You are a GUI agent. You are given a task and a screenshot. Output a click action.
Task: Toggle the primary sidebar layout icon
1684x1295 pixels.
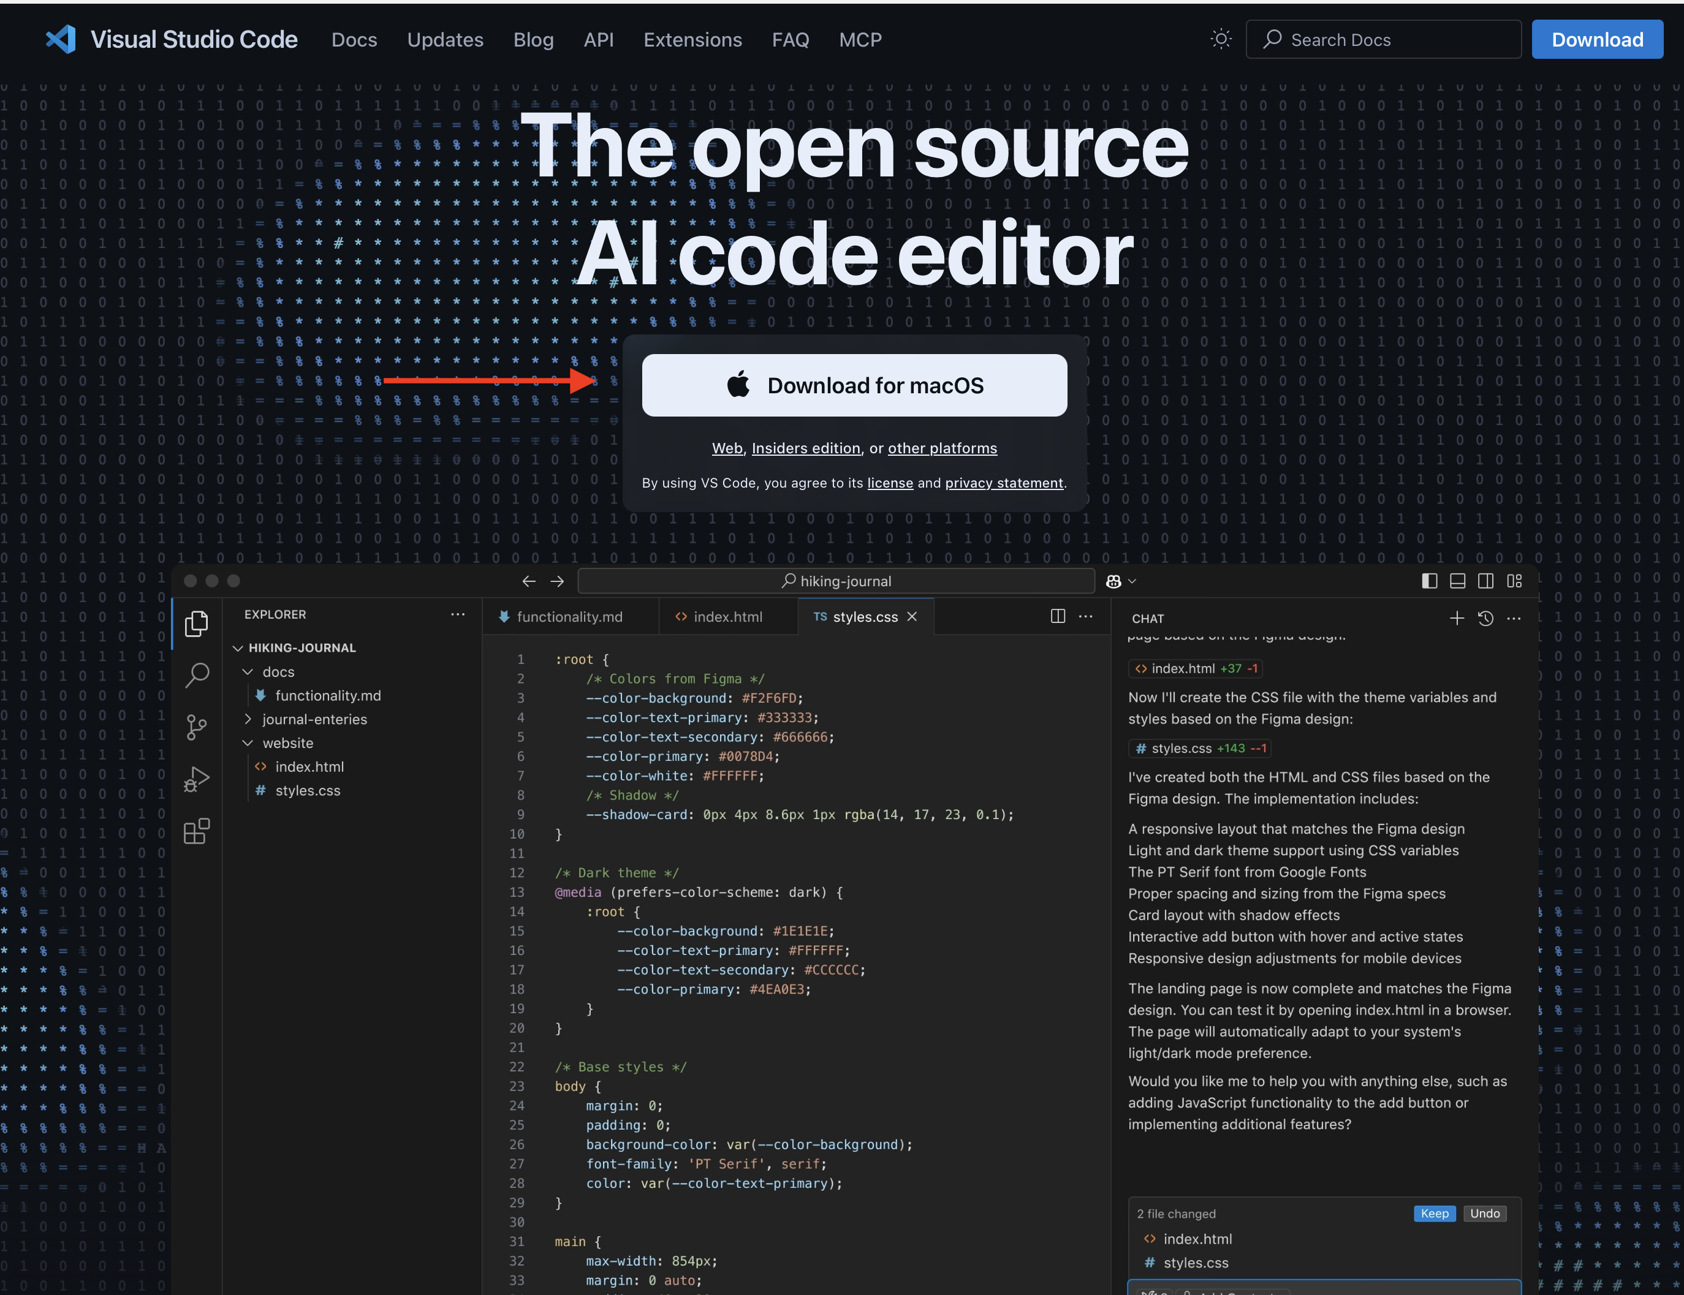click(x=1429, y=581)
